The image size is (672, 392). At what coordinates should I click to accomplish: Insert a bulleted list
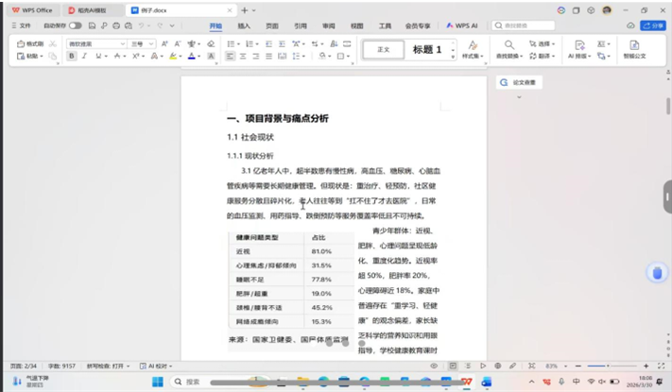pyautogui.click(x=231, y=43)
